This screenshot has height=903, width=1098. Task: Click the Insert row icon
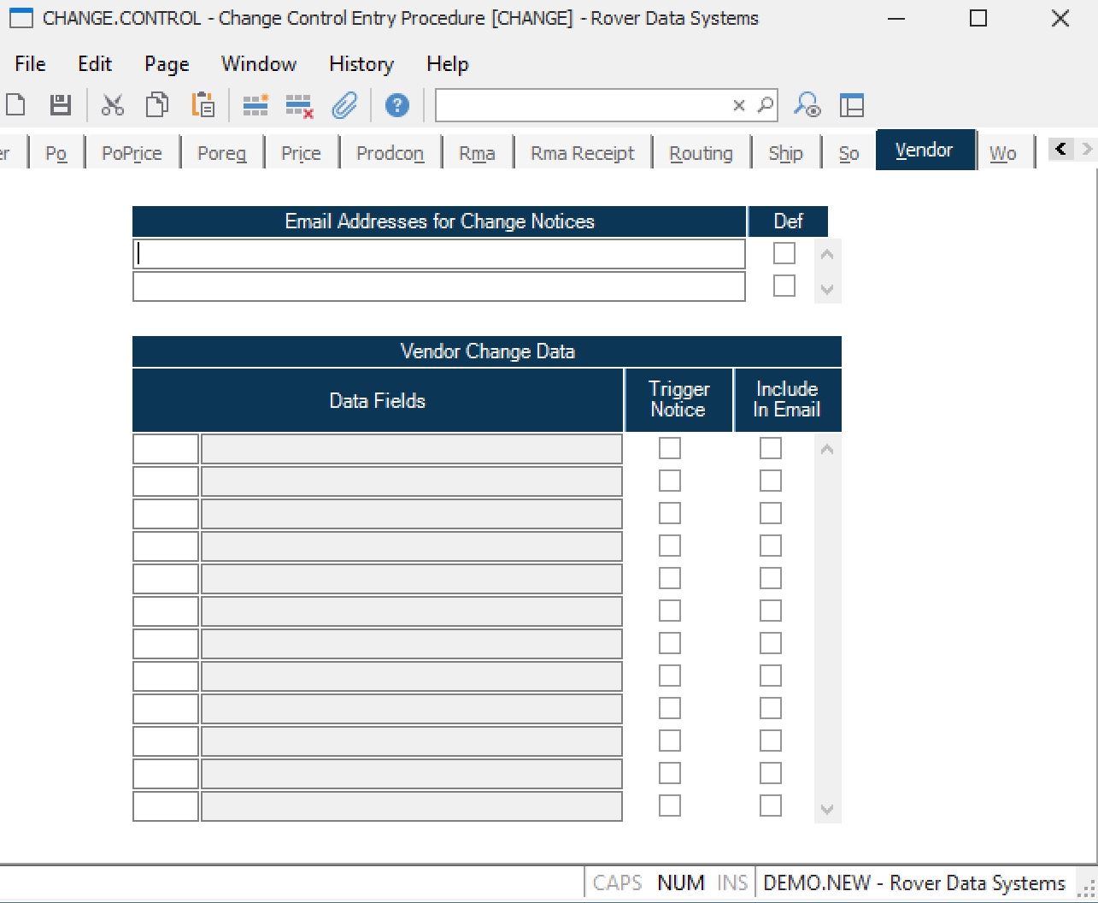pyautogui.click(x=255, y=105)
